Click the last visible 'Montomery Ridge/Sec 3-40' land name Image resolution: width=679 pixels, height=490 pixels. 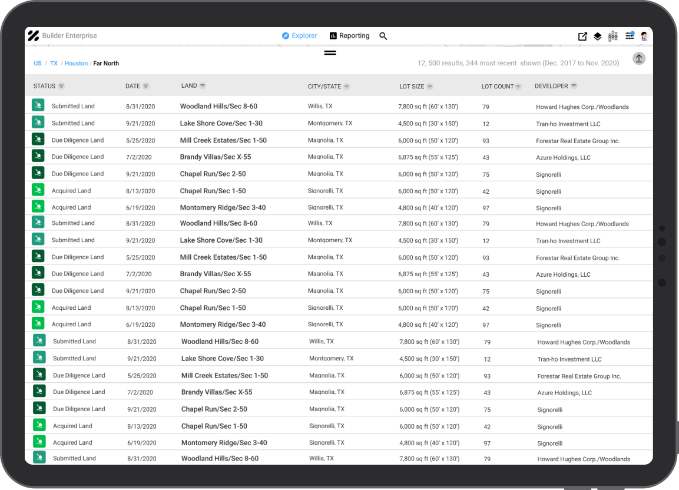pyautogui.click(x=224, y=443)
